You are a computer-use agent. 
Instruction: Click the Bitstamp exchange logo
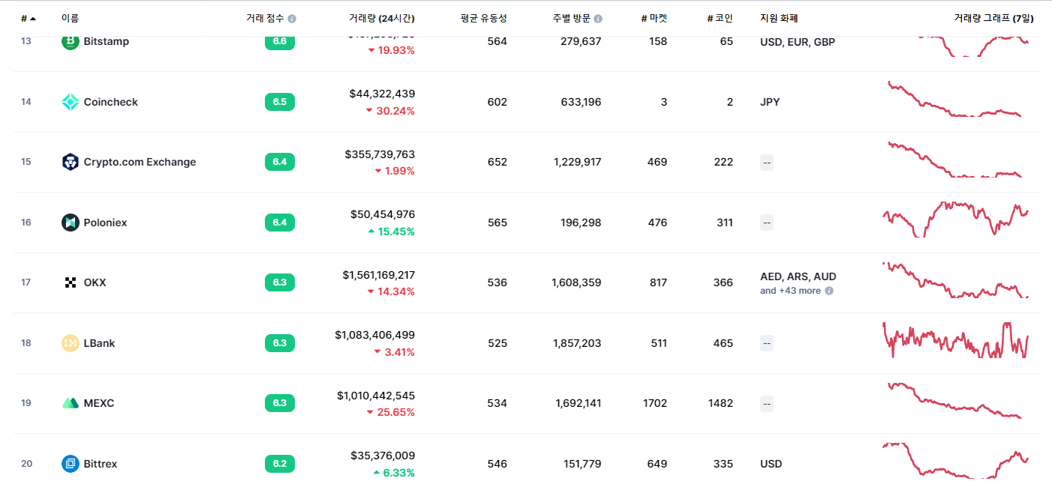point(70,42)
